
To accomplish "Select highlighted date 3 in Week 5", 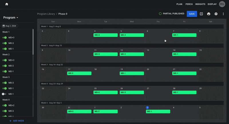I will pyautogui.click(x=147, y=107).
